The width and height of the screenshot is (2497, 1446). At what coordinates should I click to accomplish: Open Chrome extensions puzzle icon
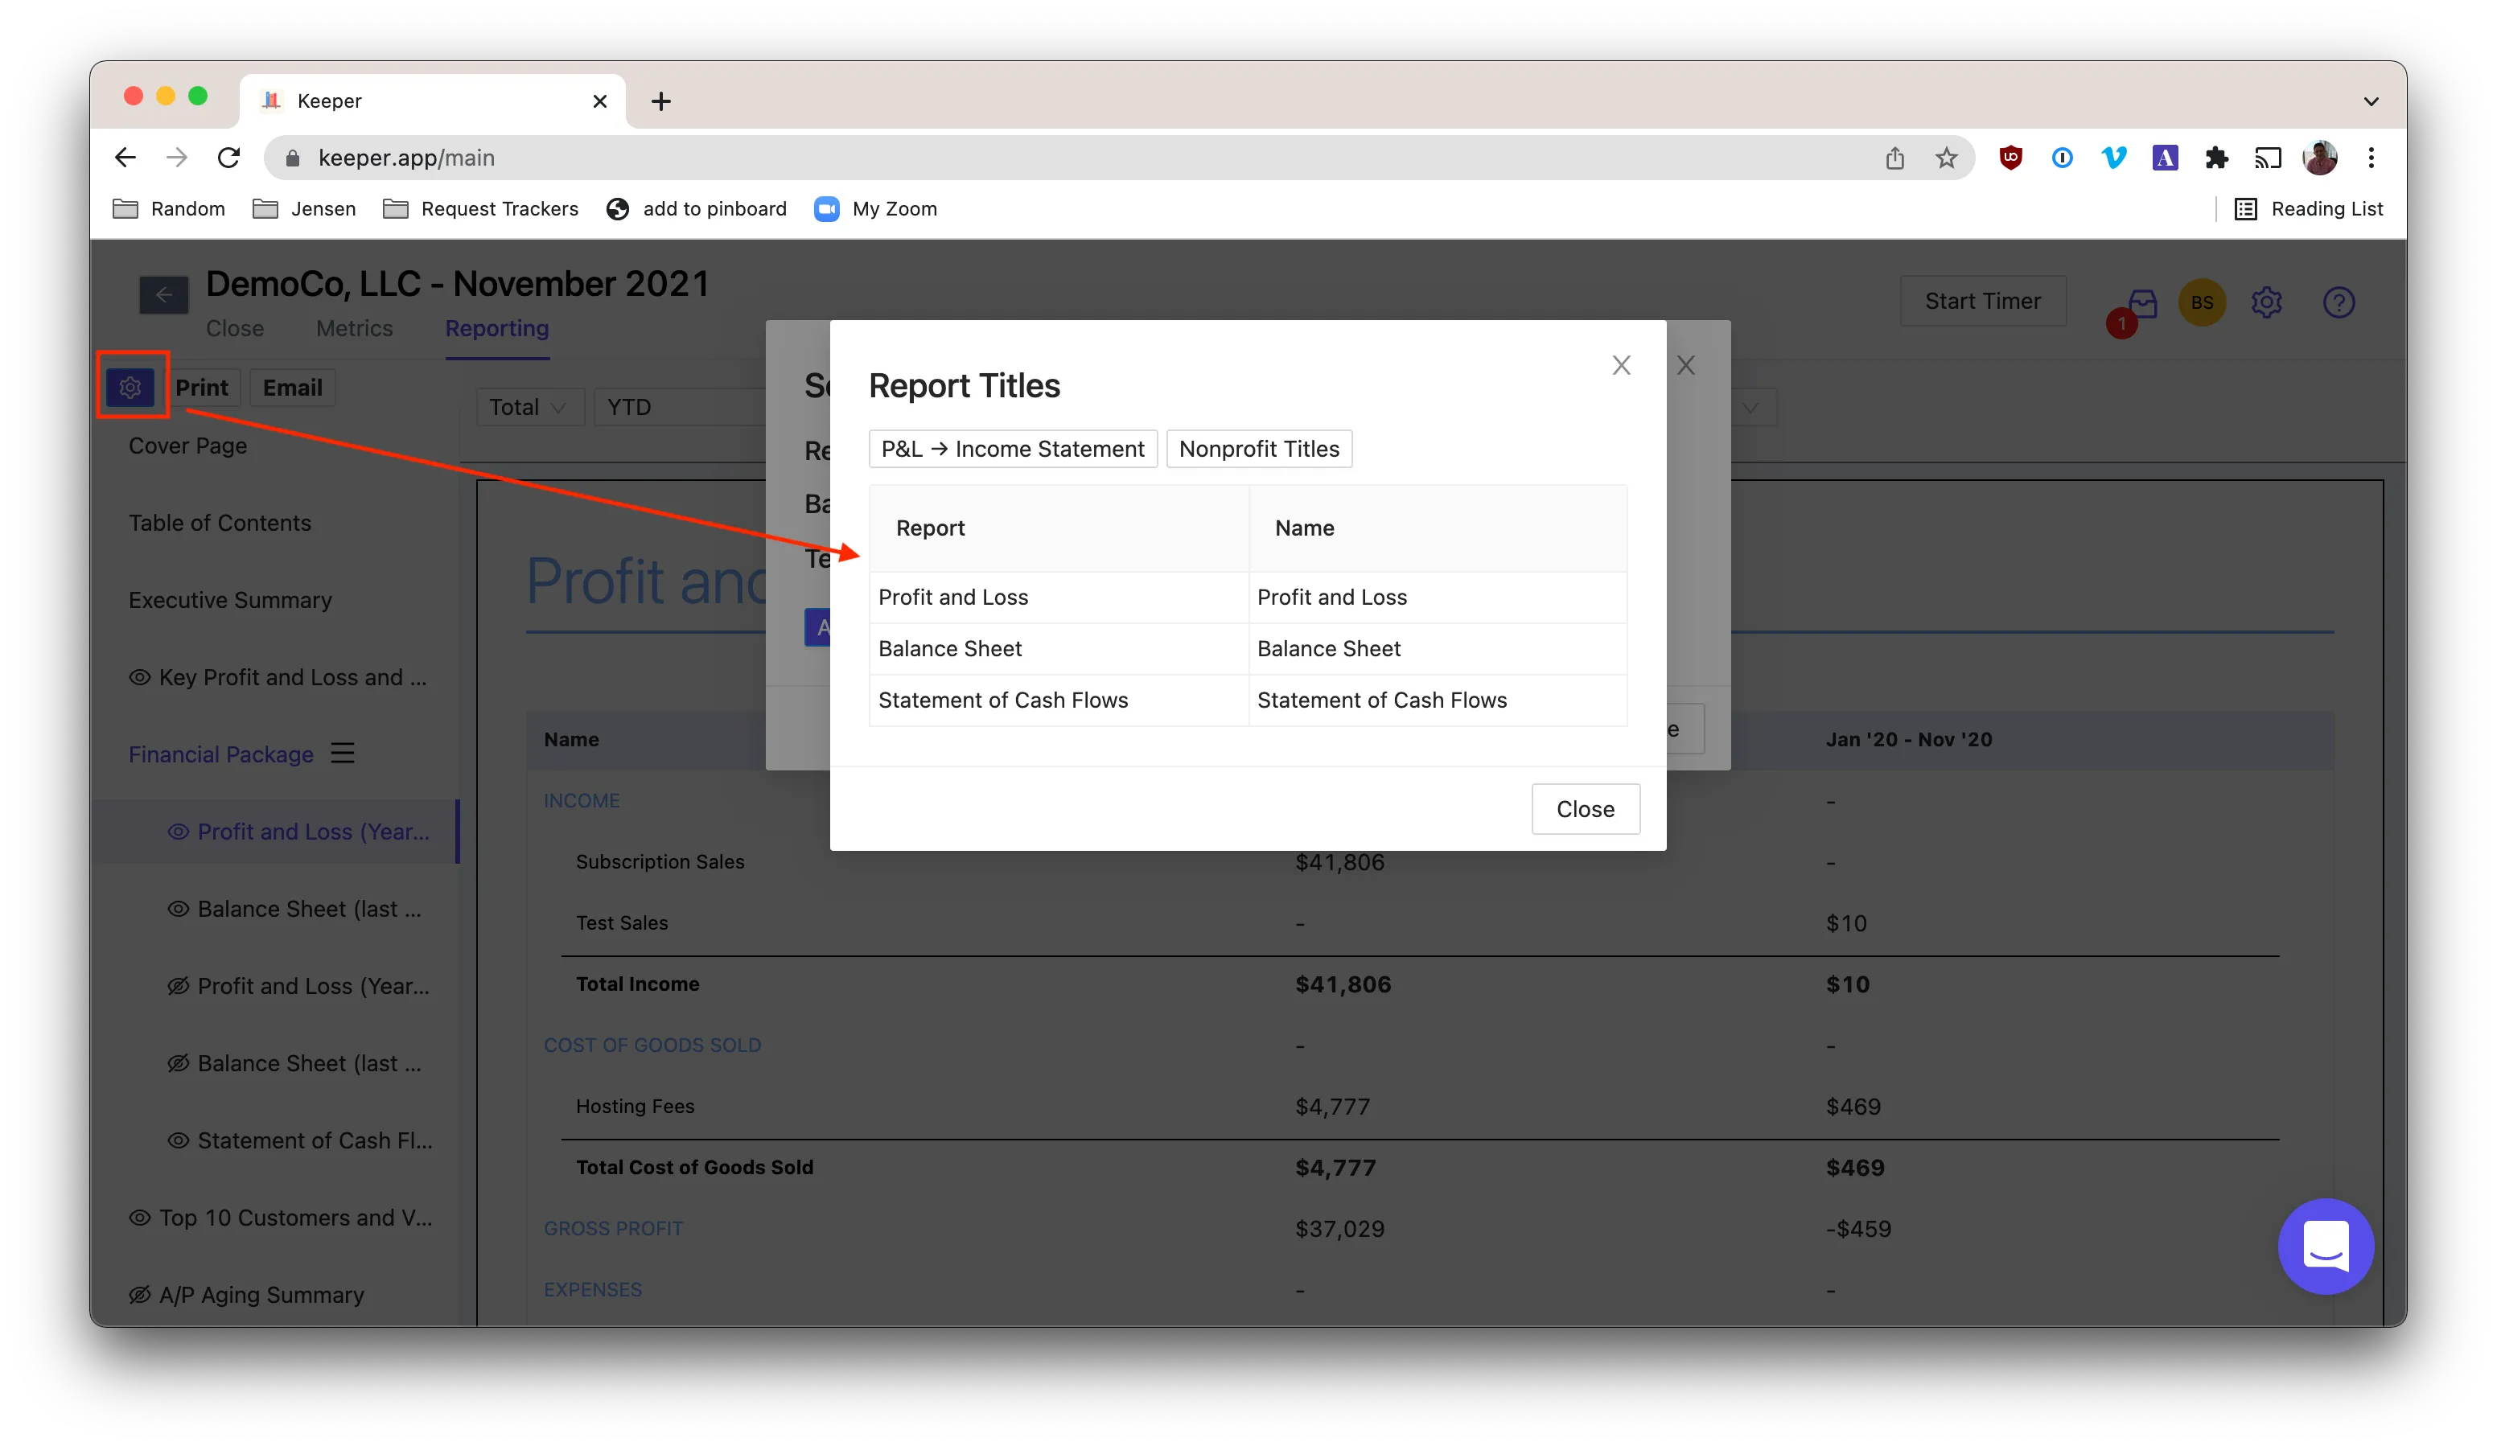pos(2216,158)
